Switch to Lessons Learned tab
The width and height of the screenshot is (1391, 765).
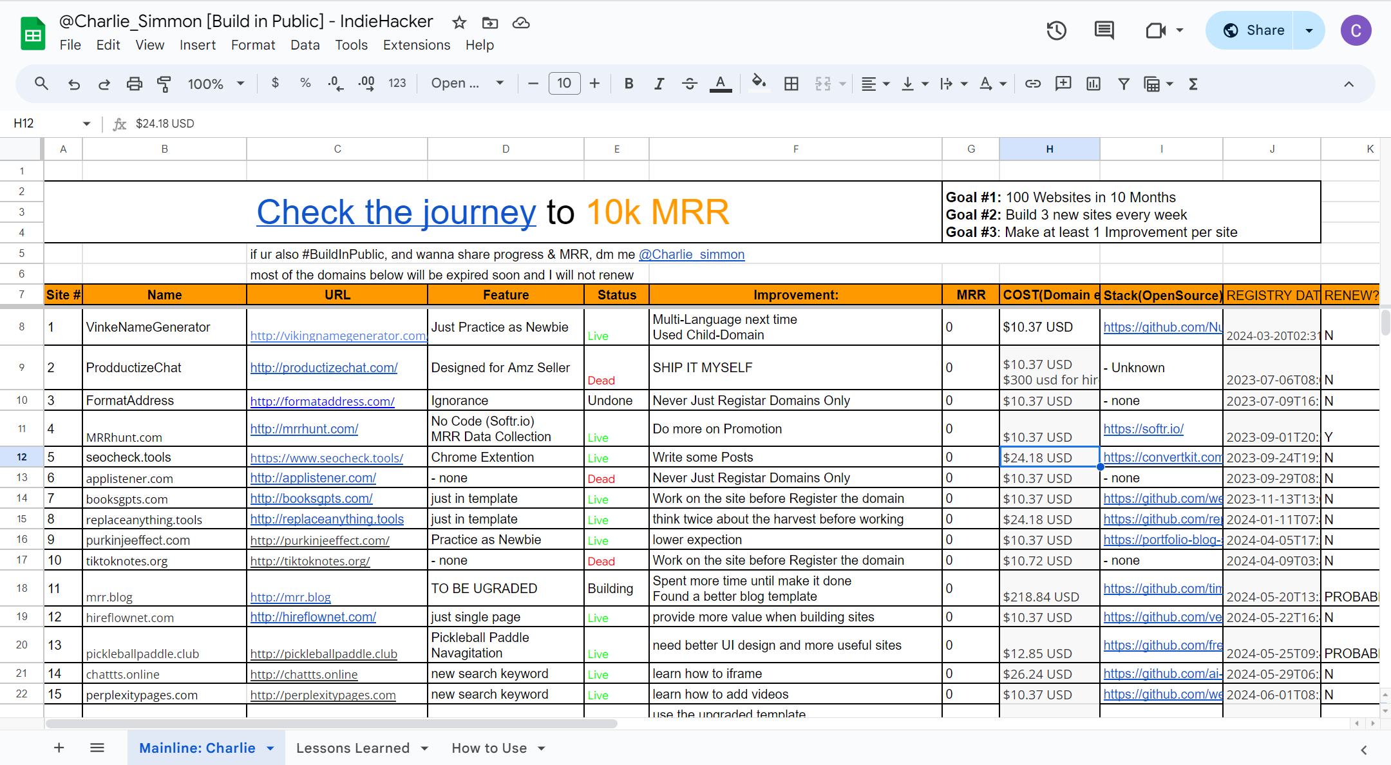point(353,748)
